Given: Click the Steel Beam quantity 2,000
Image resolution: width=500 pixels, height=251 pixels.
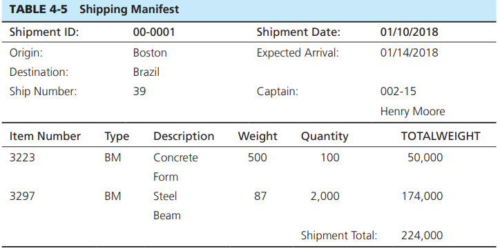Looking at the screenshot, I should pyautogui.click(x=325, y=197).
